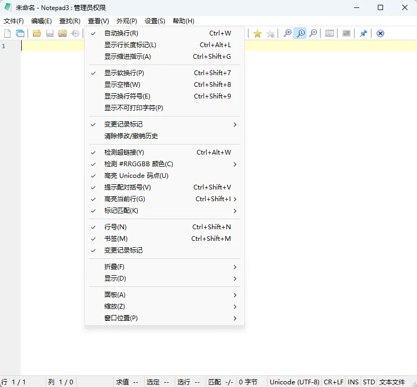417x387 pixels.
Task: Click the New window toolbar icon
Action: coord(20,33)
